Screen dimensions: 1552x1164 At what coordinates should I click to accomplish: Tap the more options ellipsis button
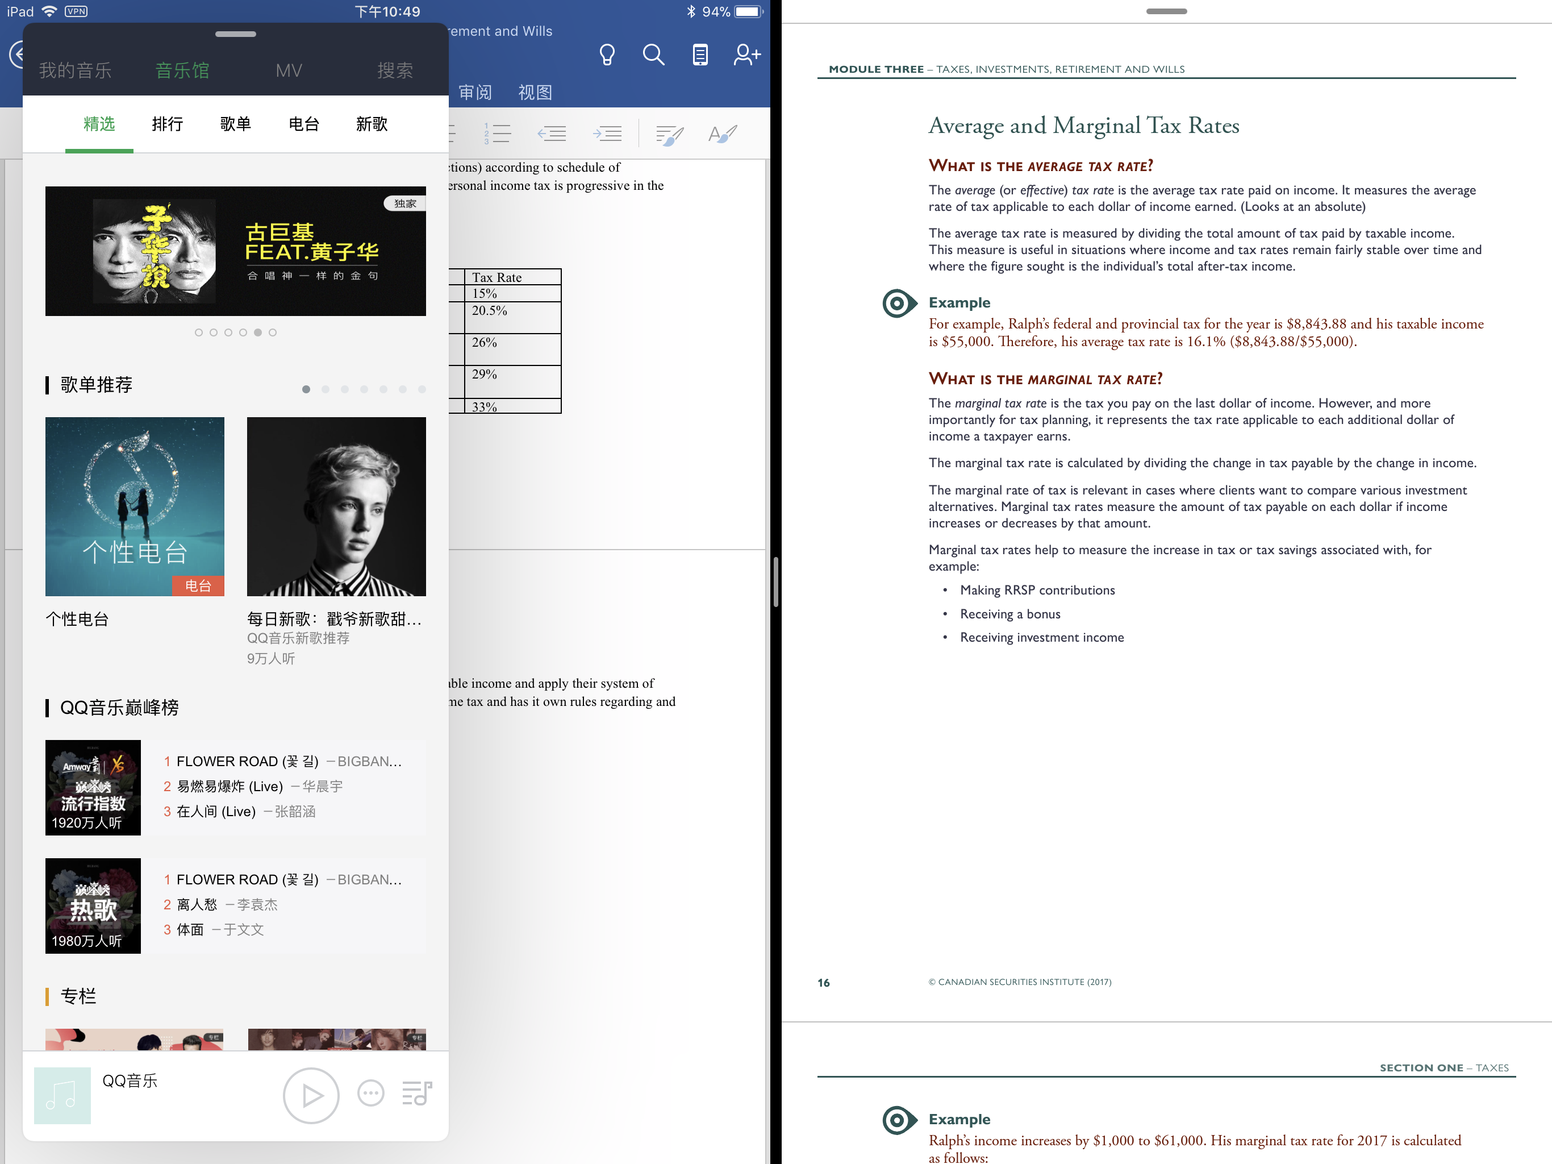tap(370, 1093)
